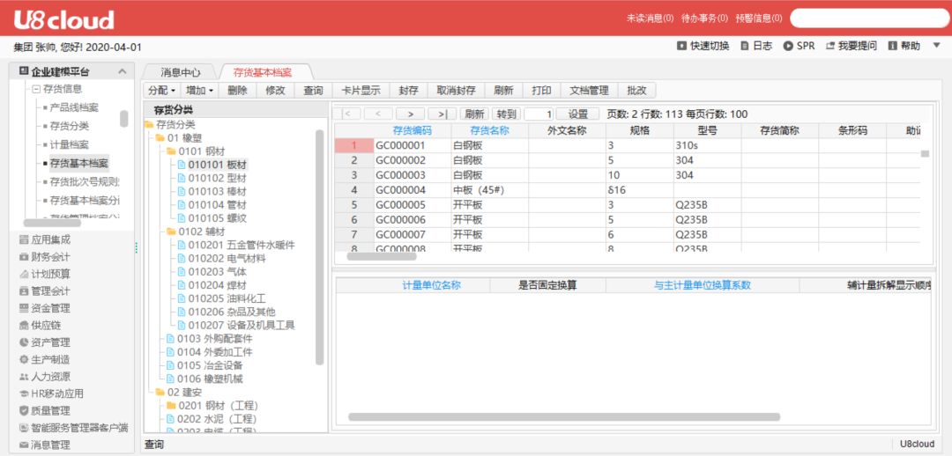Open 财务会计 module in sidebar
Image resolution: width=952 pixels, height=456 pixels.
point(50,257)
